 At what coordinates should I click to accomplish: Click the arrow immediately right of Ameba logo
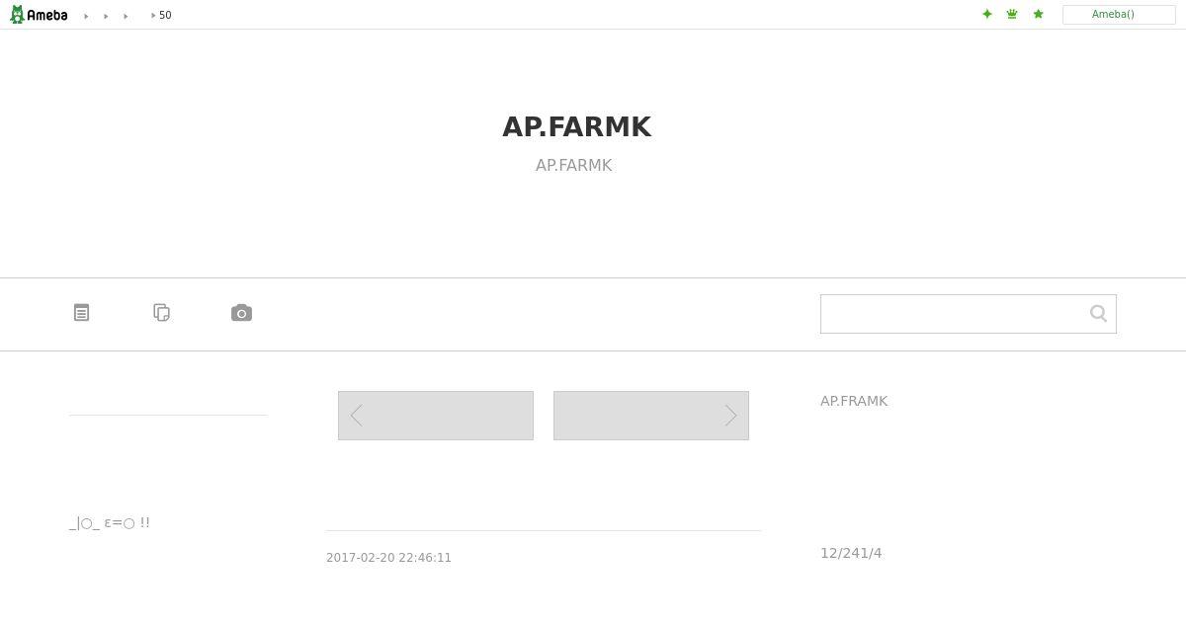click(86, 16)
